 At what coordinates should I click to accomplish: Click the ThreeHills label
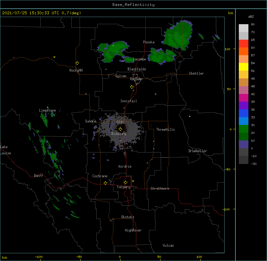165,130
